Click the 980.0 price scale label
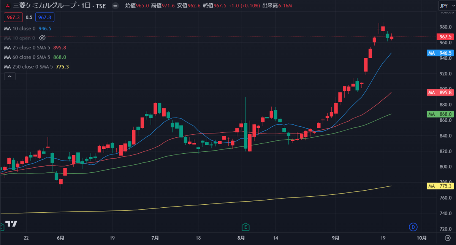The image size is (456, 245). tap(446, 27)
